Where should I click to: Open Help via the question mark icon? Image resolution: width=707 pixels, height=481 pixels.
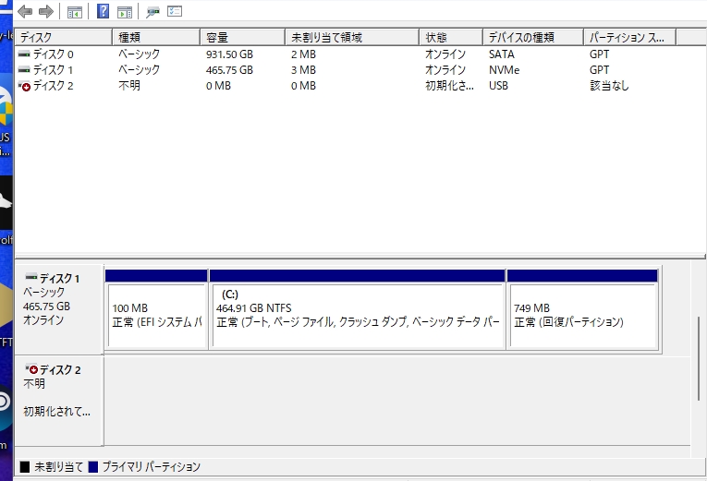tap(103, 11)
